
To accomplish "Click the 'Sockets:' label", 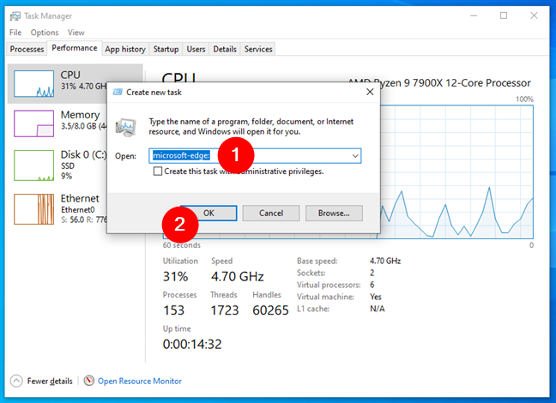I will [311, 273].
